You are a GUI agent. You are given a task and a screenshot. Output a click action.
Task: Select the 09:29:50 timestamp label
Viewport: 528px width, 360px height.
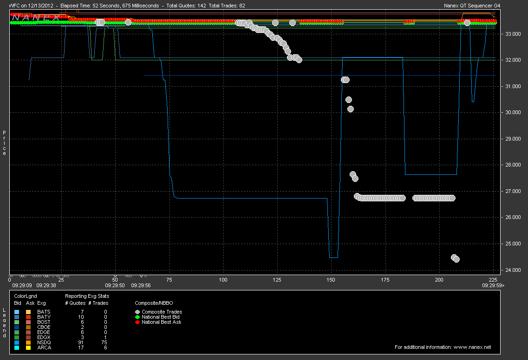[115, 285]
